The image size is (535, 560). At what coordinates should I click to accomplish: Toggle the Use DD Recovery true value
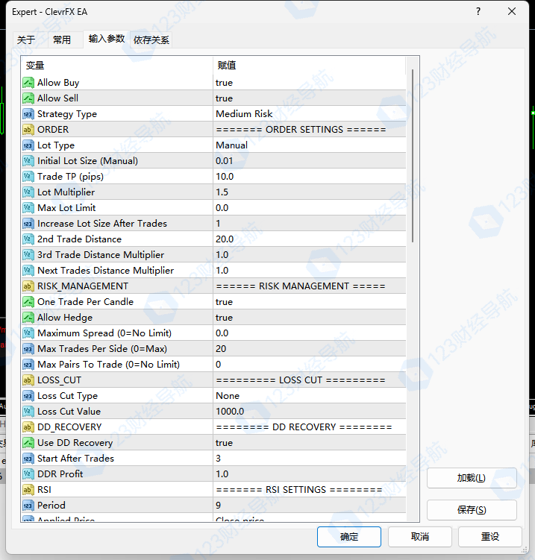click(310, 443)
